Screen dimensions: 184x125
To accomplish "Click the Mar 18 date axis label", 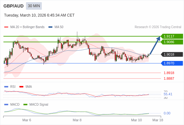I will click(158, 120).
